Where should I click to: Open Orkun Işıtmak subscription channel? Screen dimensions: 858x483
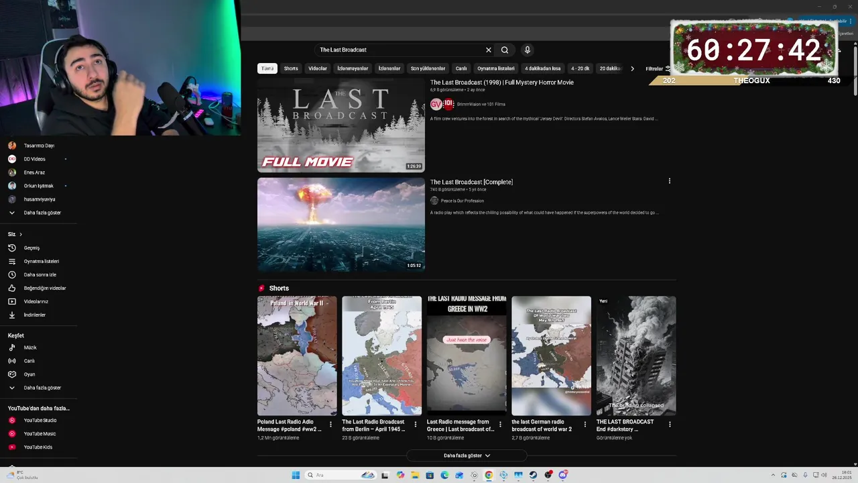[x=39, y=186]
